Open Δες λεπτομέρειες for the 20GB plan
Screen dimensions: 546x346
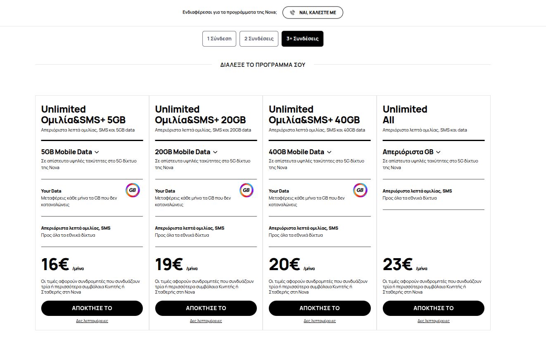pos(206,321)
